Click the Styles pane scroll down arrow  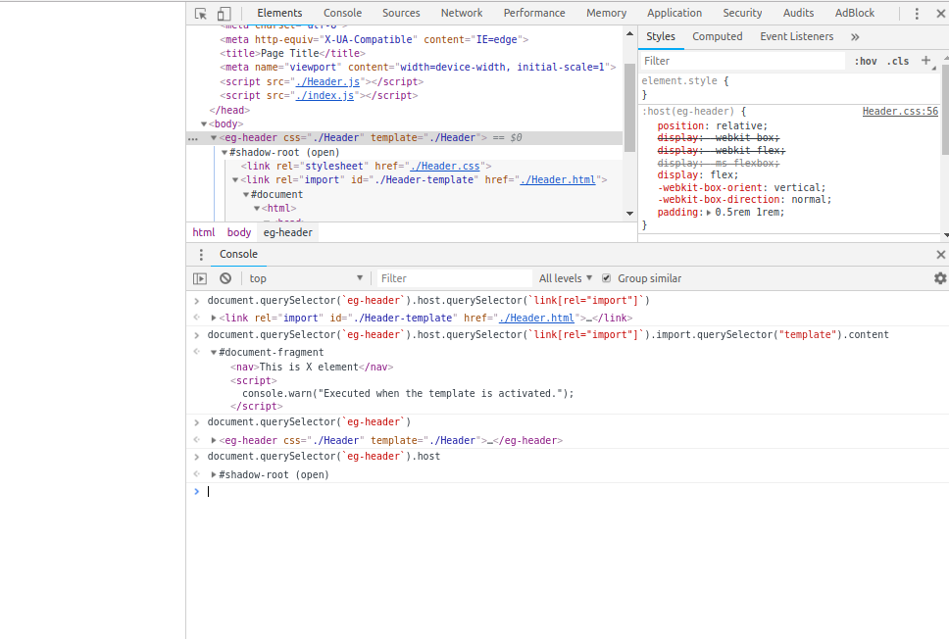click(x=945, y=235)
